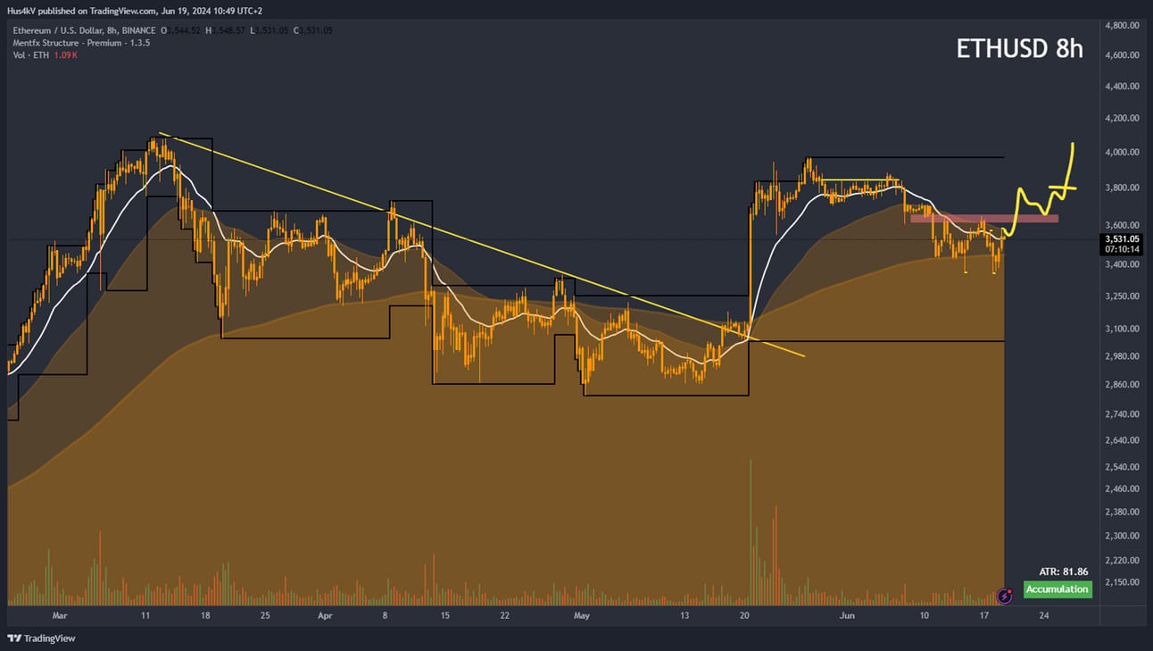
Task: Click the purple lightning event icon
Action: coord(1004,596)
